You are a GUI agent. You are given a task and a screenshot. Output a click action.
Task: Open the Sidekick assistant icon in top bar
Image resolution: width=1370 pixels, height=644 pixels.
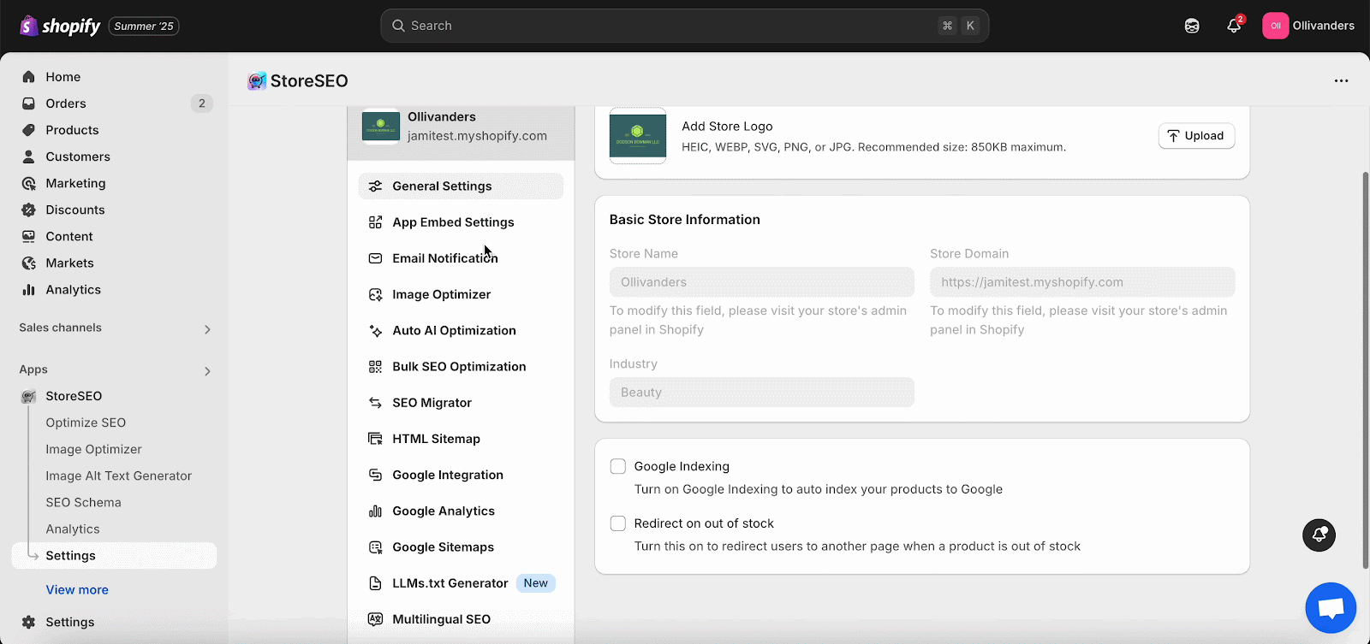click(x=1192, y=26)
